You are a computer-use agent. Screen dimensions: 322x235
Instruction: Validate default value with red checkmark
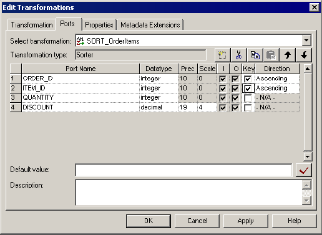click(x=304, y=170)
